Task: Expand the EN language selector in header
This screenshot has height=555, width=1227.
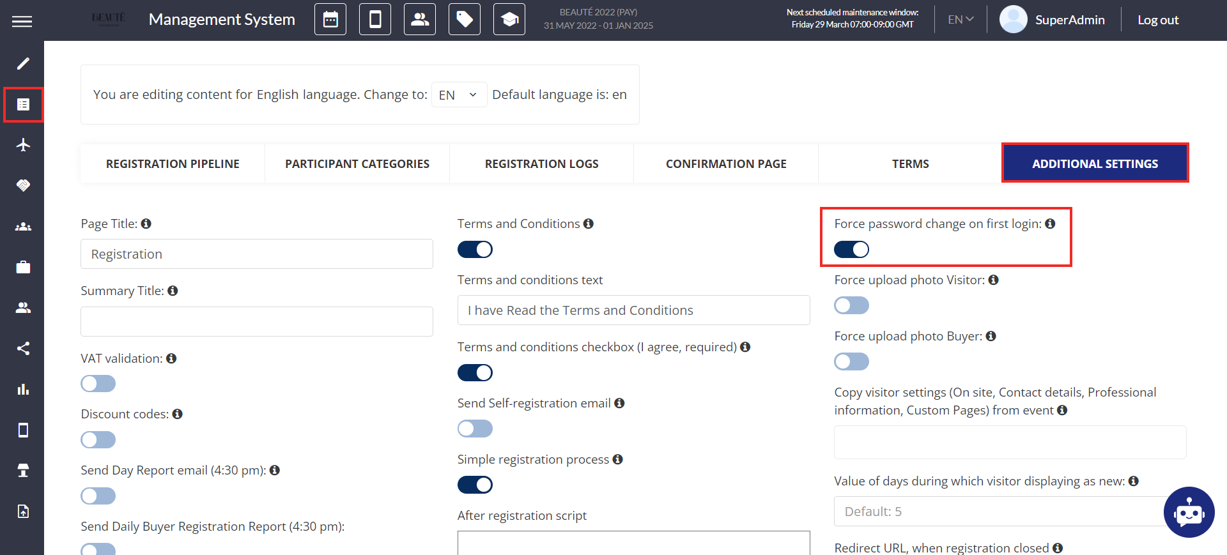Action: [x=961, y=20]
